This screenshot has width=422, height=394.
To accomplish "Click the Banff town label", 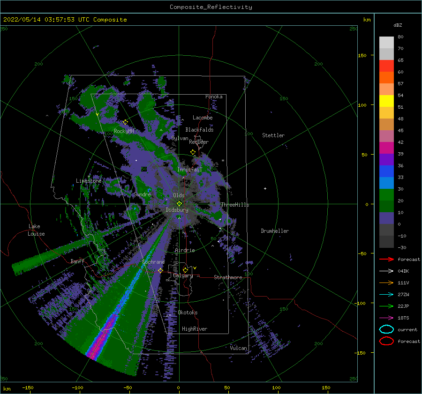I will coord(77,261).
